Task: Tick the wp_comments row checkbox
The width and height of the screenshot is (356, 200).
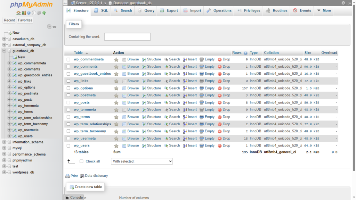Action: tap(68, 67)
